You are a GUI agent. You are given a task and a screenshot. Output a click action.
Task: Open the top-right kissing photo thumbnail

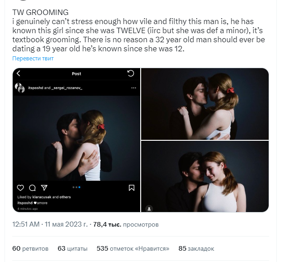(x=205, y=104)
